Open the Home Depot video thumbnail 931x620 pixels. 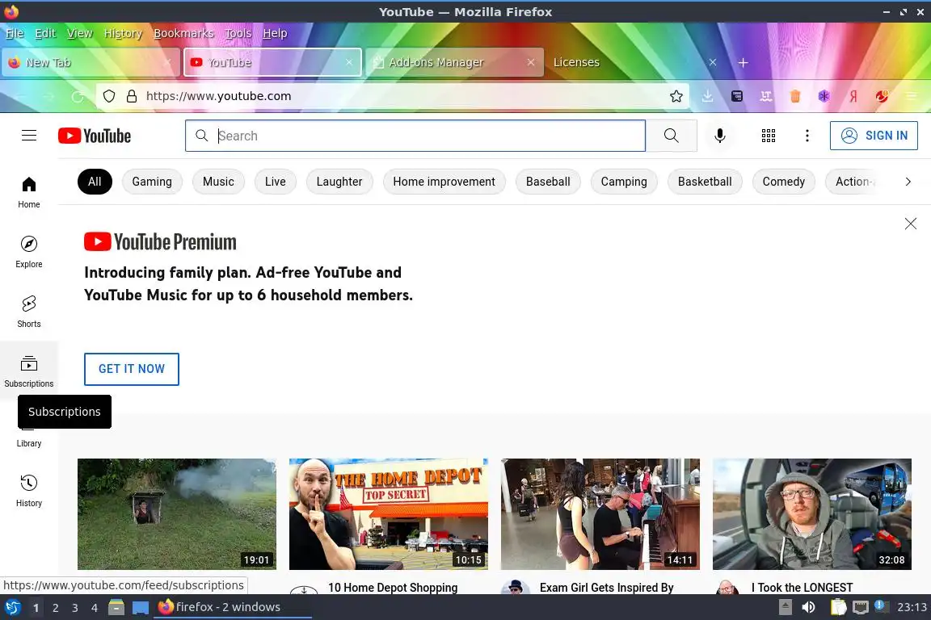pyautogui.click(x=388, y=513)
